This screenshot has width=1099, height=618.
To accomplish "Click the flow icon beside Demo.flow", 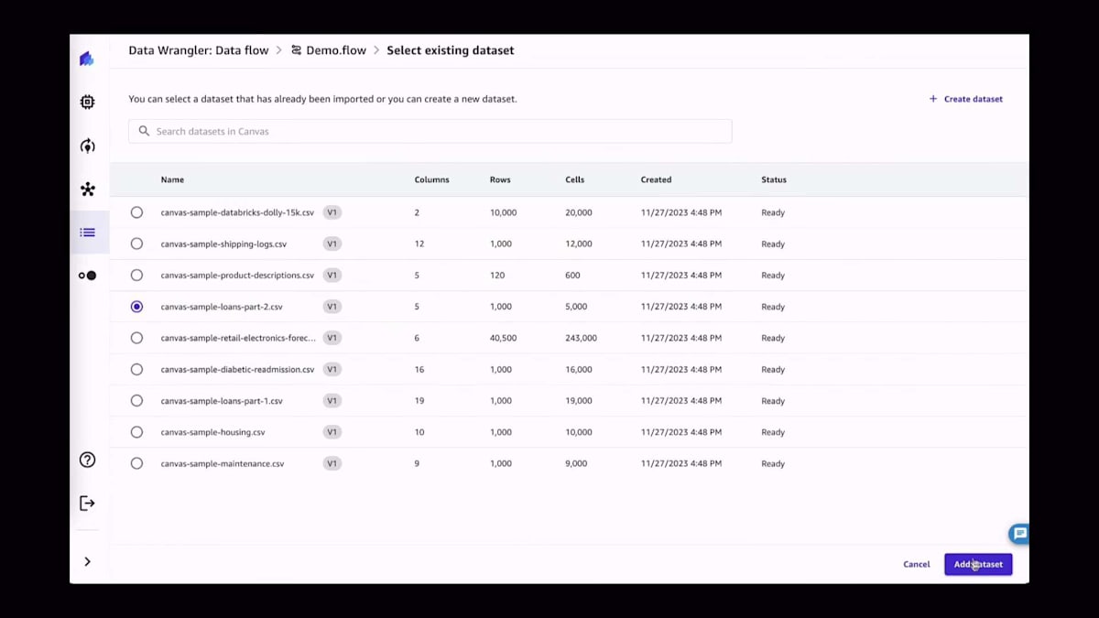I will coord(296,50).
